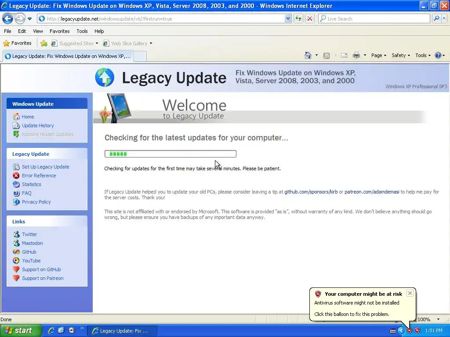Viewport: 450px width, 337px height.
Task: Open the Tools menu in menu bar
Action: [x=82, y=31]
